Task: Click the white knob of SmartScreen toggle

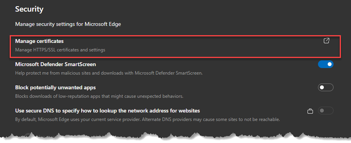Action: coord(330,65)
